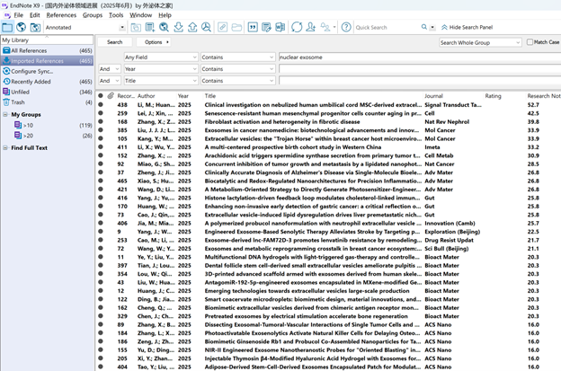Open the File menu
Screen dimensions: 561x371
pos(18,15)
